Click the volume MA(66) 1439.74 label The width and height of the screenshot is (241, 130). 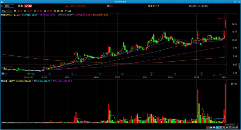pyautogui.click(x=43, y=81)
